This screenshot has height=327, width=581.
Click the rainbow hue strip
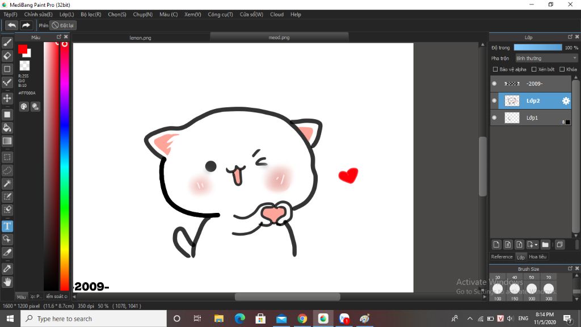pos(65,166)
